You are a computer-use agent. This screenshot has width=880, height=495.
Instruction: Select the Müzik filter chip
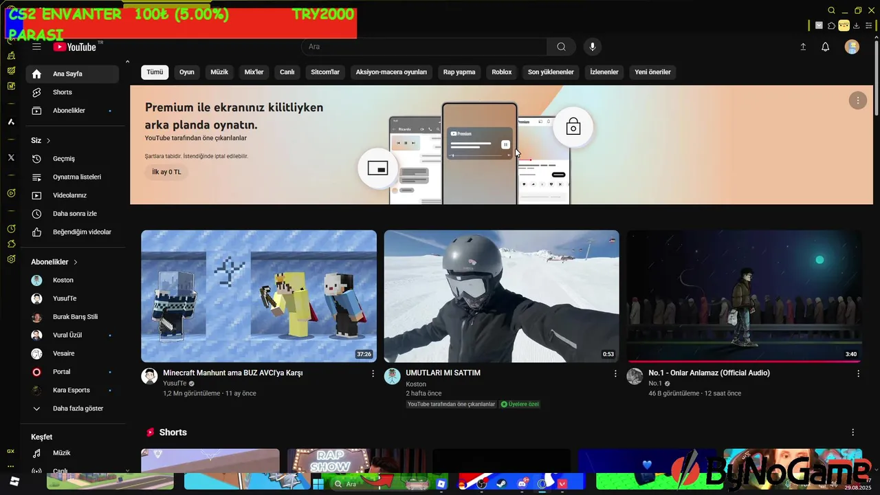pos(219,72)
